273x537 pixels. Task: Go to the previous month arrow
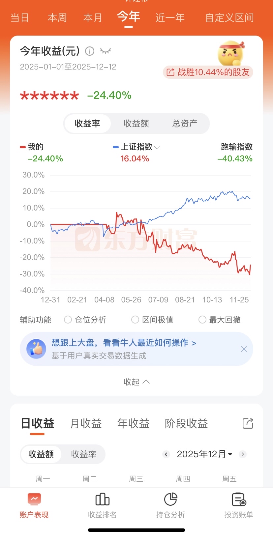(x=166, y=454)
